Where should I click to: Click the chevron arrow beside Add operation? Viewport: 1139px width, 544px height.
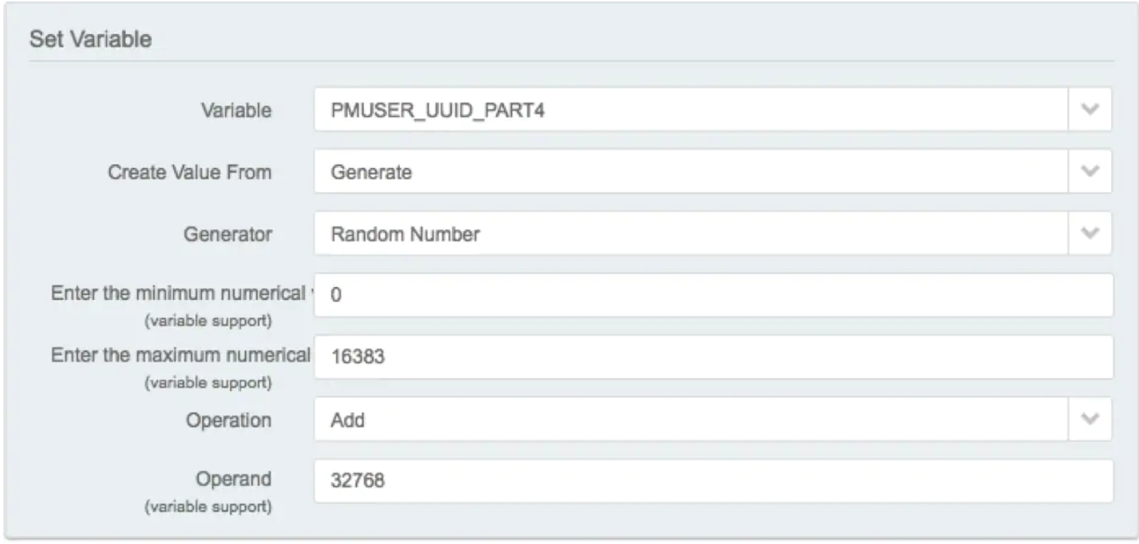(1089, 420)
